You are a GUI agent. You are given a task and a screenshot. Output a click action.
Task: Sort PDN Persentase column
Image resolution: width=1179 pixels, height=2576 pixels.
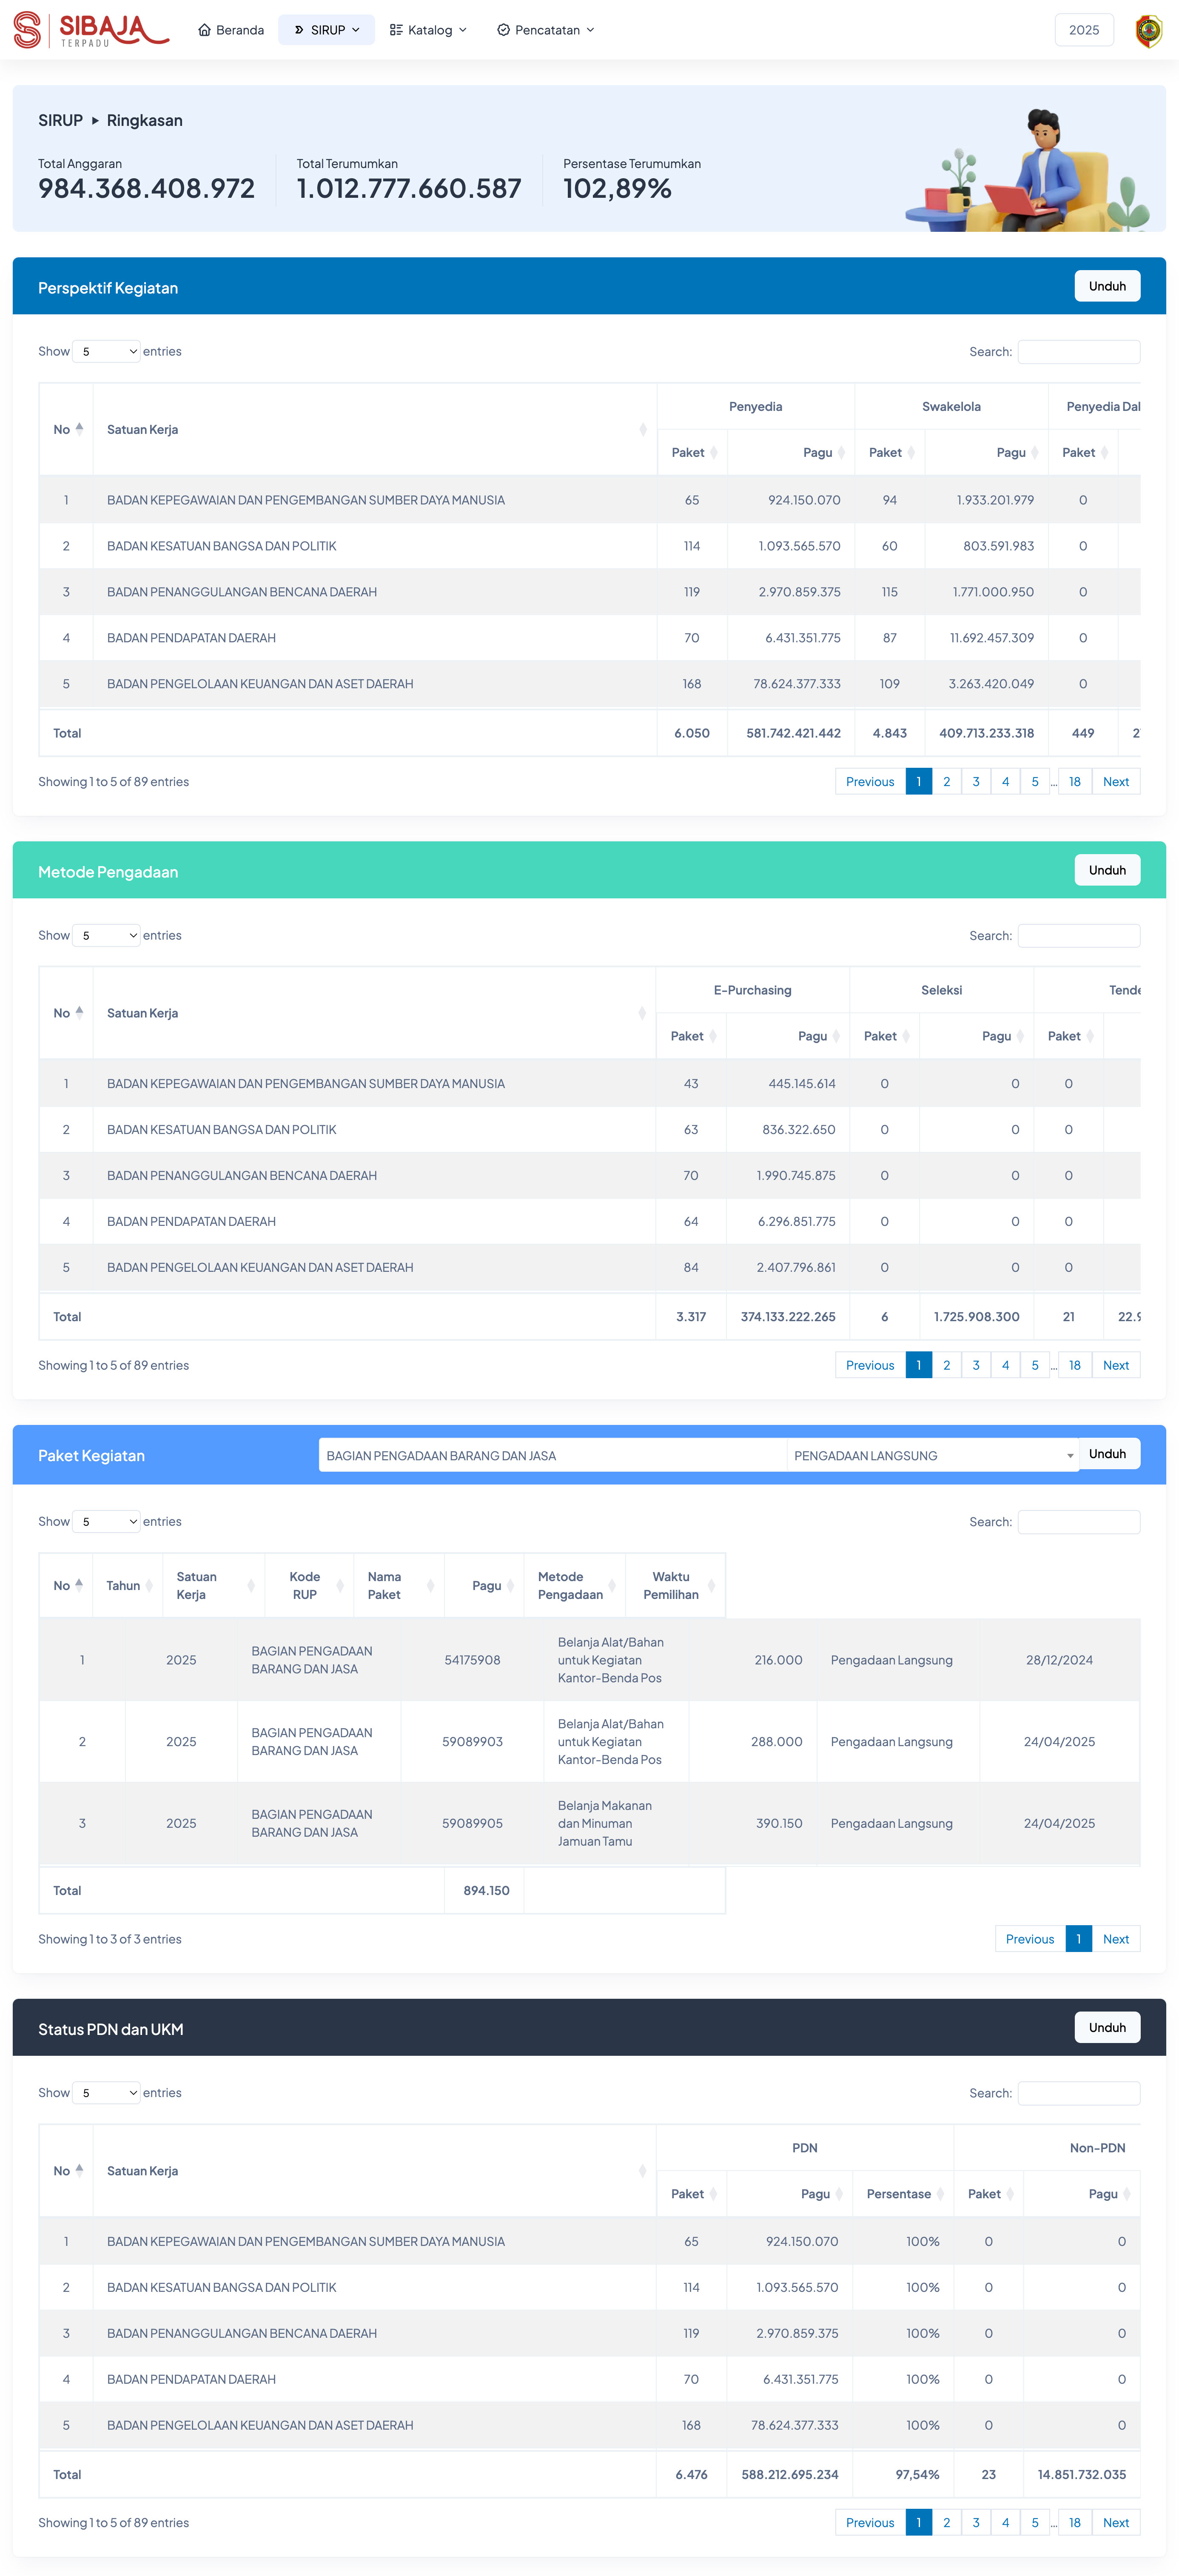pyautogui.click(x=903, y=2194)
